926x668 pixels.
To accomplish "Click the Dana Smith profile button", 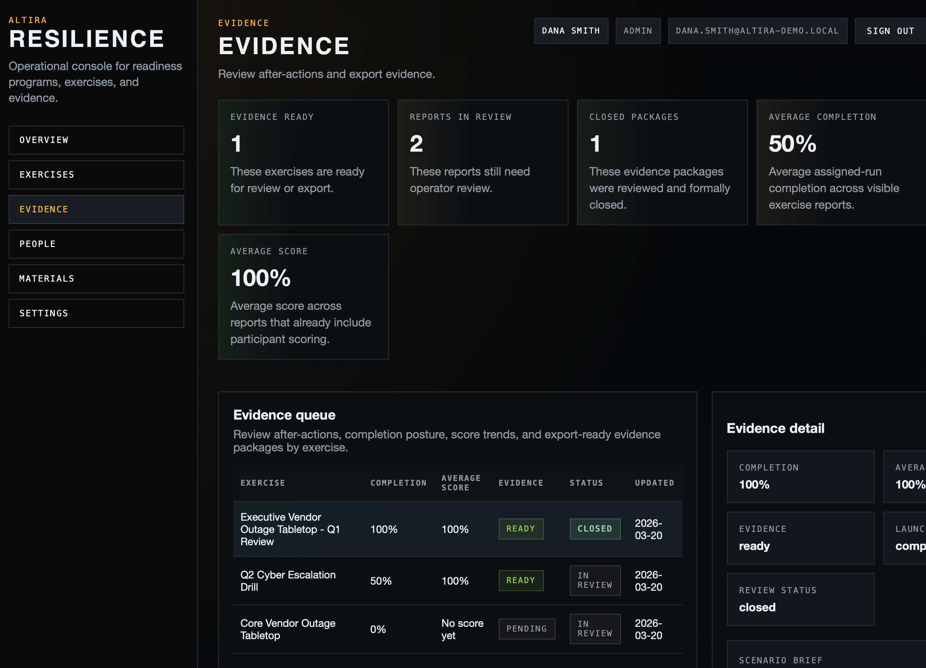I will click(571, 31).
